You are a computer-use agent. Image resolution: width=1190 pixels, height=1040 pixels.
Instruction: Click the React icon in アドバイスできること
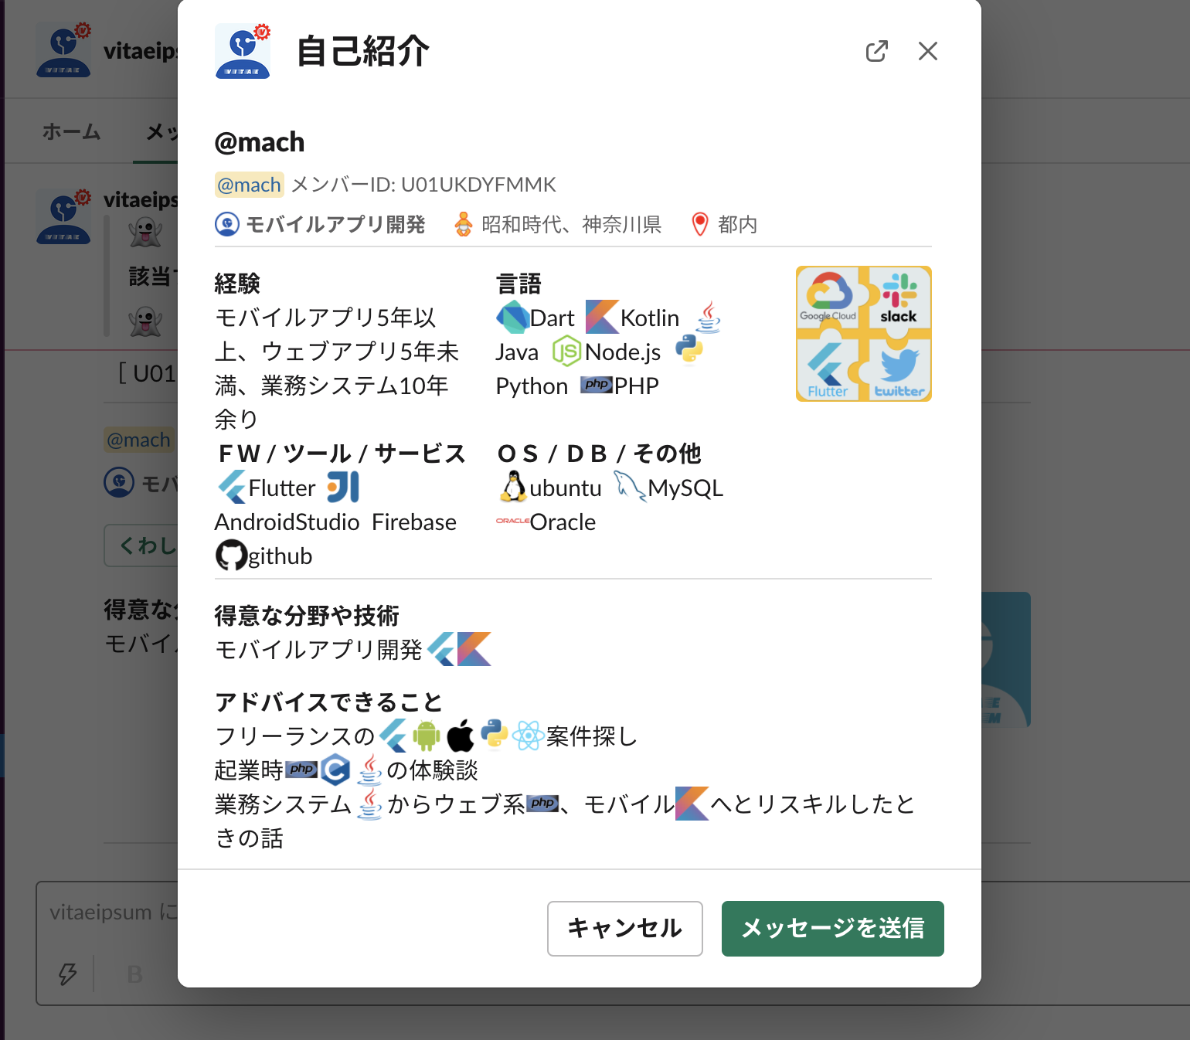[529, 736]
